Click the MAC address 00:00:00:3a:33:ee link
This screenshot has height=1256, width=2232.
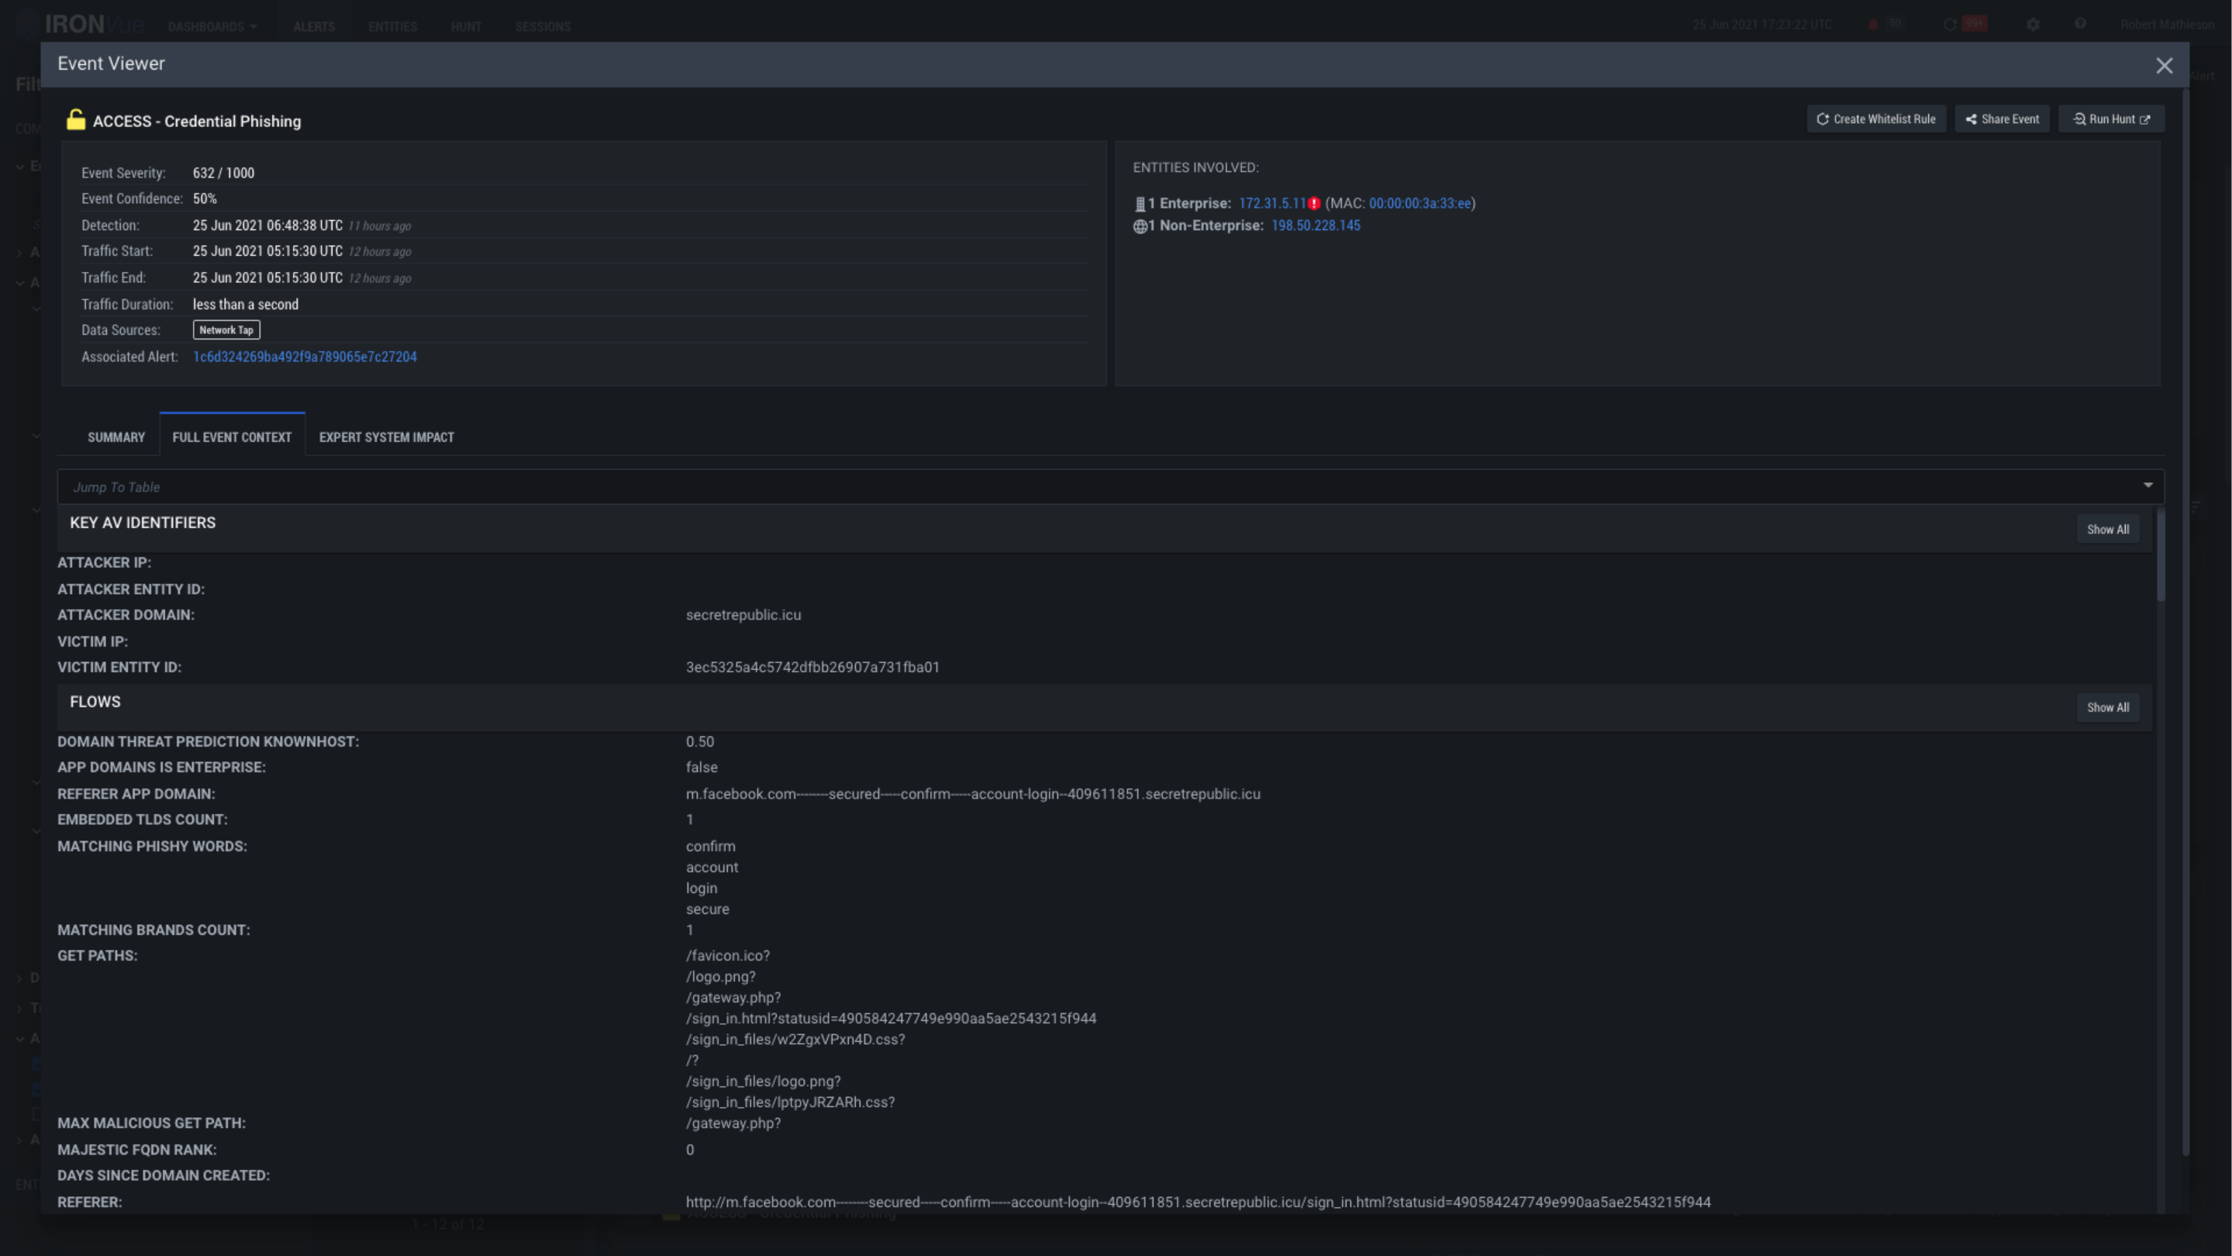[1420, 204]
